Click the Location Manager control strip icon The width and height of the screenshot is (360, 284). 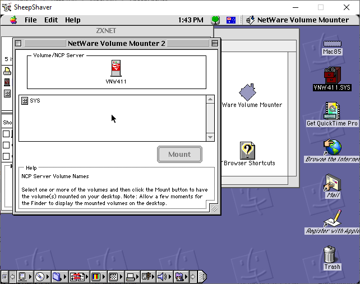point(77,277)
